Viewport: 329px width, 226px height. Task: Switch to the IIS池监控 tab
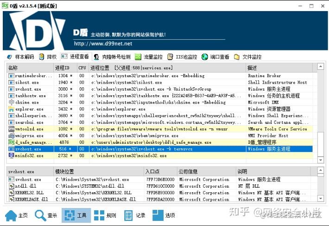(x=182, y=57)
